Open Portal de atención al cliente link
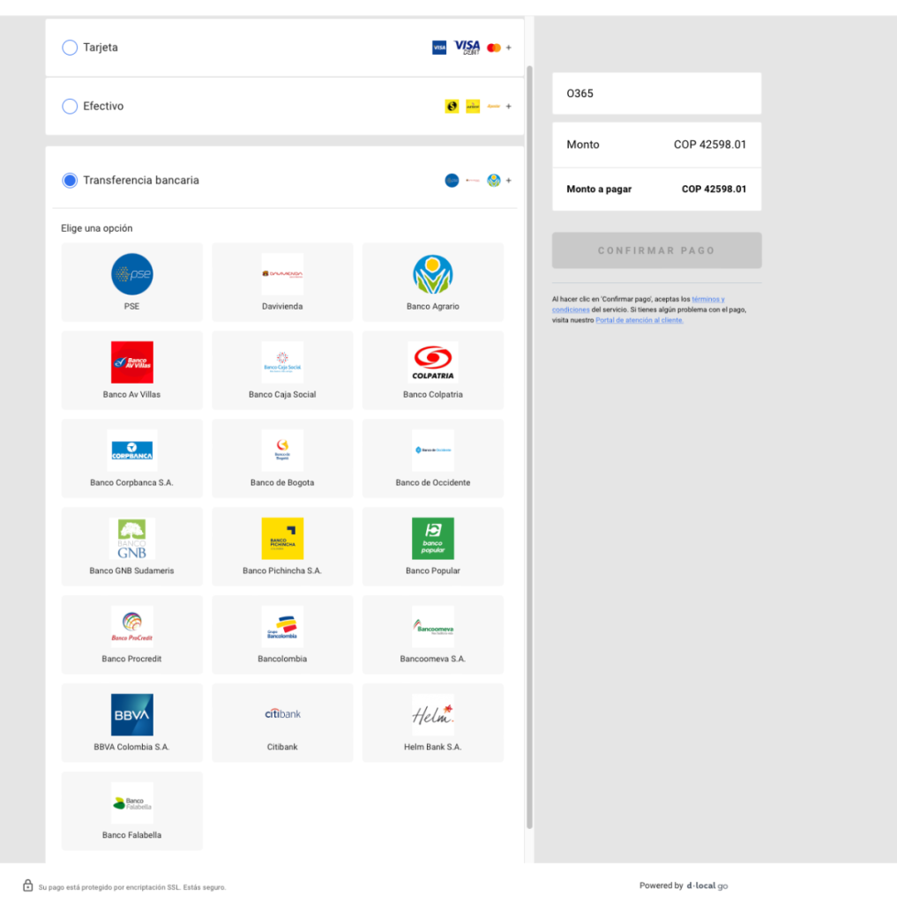The image size is (897, 903). (639, 321)
